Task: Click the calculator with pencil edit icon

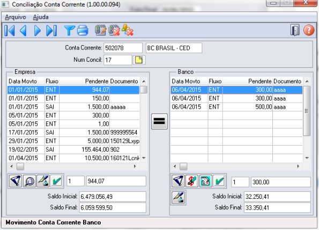Action: pos(100,30)
